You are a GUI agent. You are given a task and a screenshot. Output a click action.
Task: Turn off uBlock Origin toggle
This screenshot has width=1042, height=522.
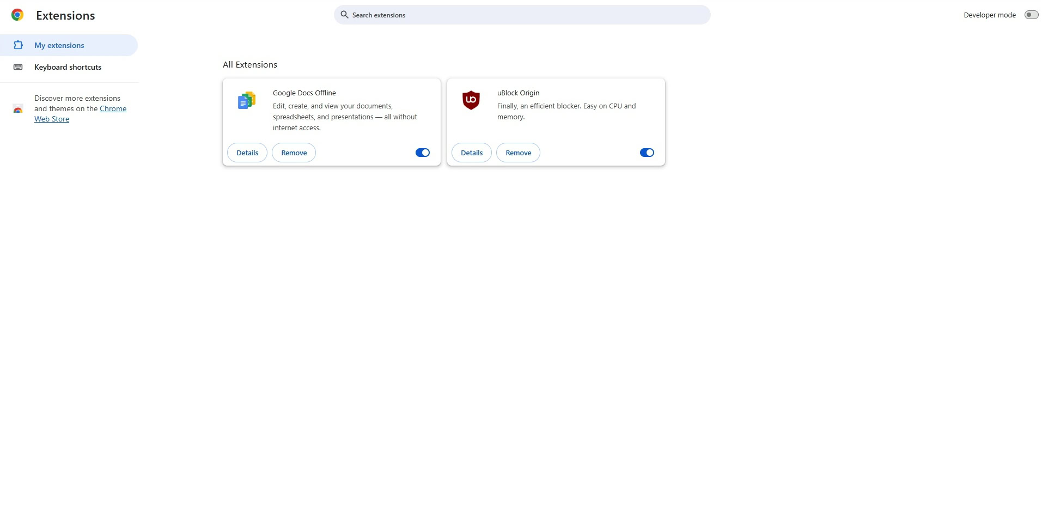(x=647, y=153)
